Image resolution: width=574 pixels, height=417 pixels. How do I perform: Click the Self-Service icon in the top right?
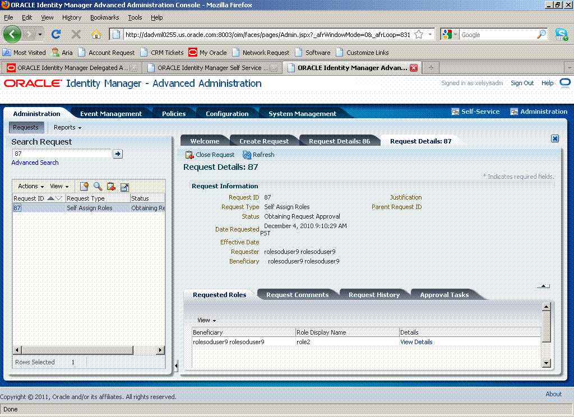(455, 111)
